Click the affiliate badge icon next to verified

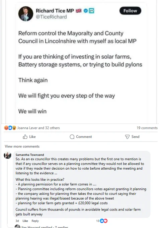91,11
